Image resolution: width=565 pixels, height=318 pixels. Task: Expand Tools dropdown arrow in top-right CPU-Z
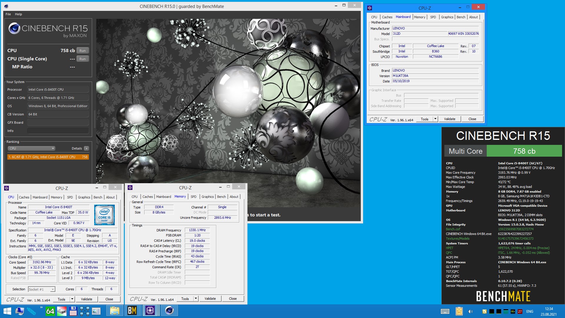coord(435,119)
